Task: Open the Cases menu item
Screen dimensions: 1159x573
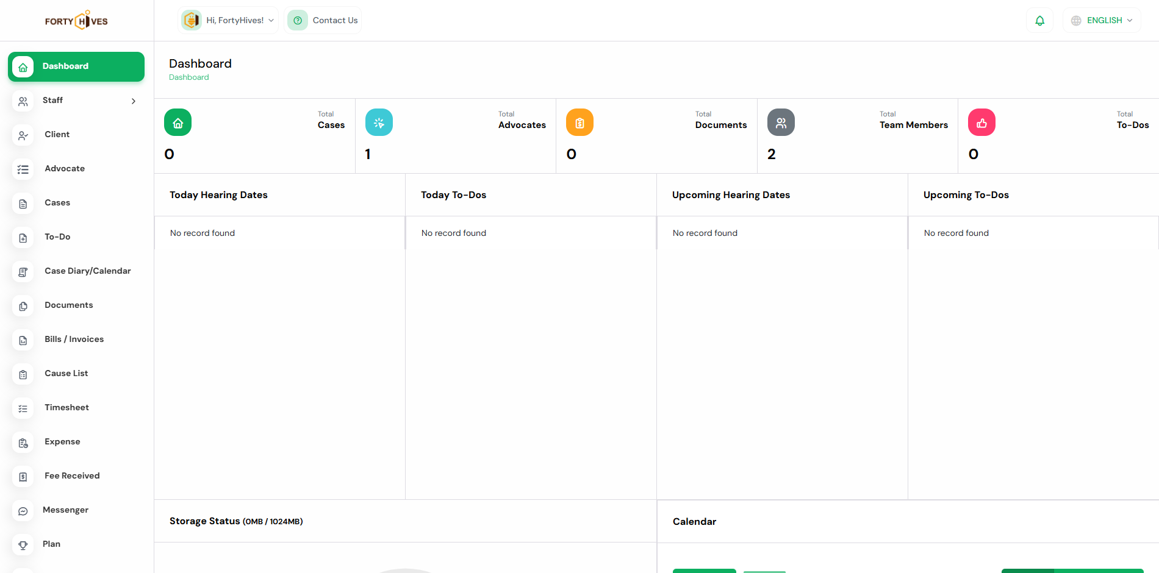Action: point(76,203)
